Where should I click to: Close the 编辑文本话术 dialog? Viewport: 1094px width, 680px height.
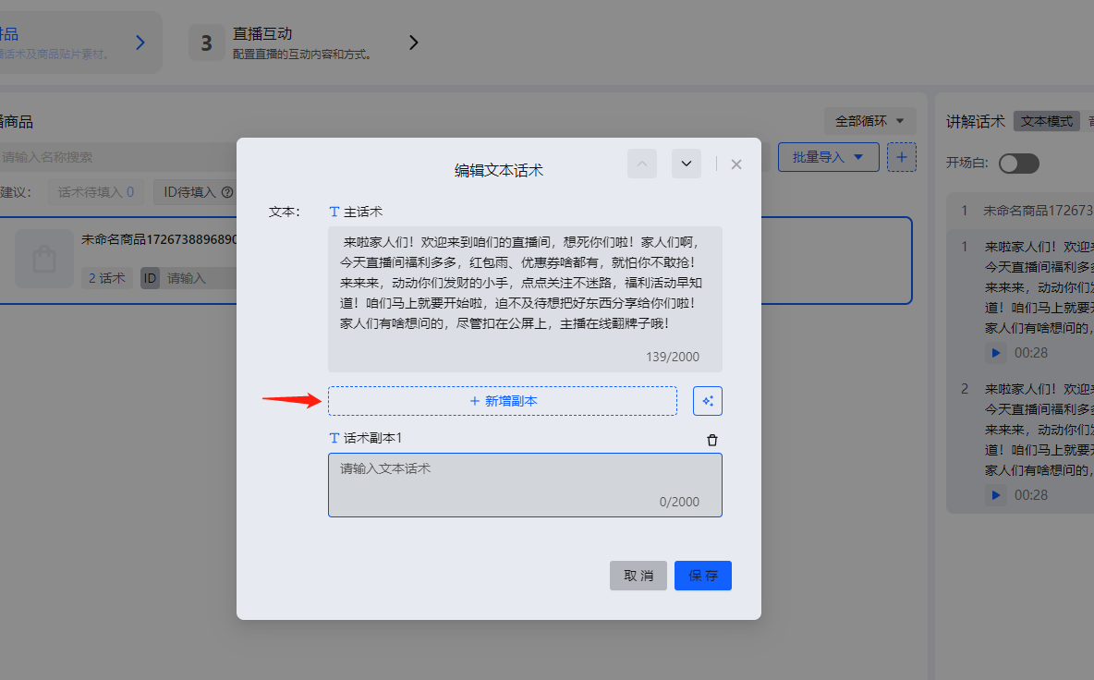[736, 164]
